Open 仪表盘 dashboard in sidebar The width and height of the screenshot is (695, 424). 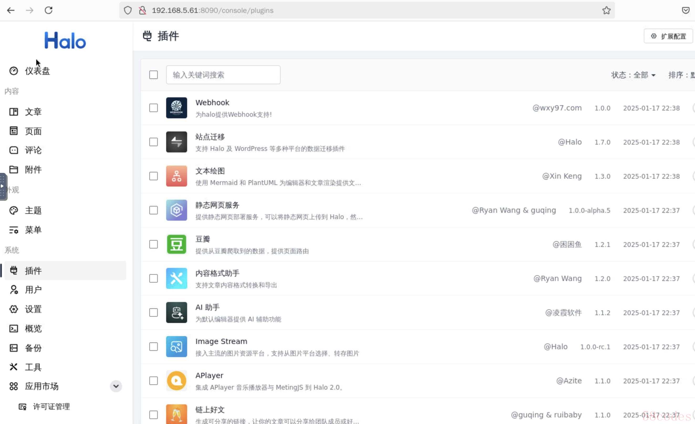click(x=65, y=71)
